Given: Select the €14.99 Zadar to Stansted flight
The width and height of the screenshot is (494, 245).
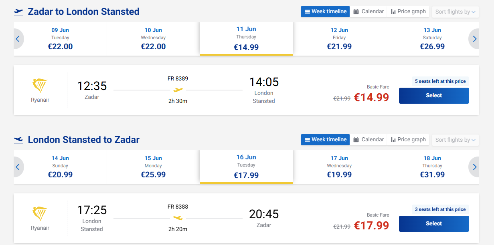Looking at the screenshot, I should [x=434, y=96].
